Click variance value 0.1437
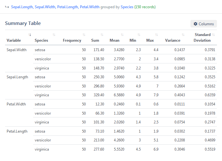Viewport: 222px width, 161px height. 179,50
